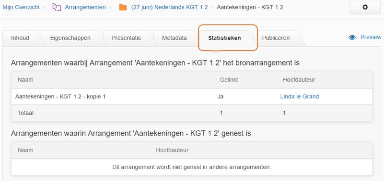This screenshot has height=181, width=384.
Task: Navigate to Mijn Overzicht breadcrumb
Action: [x=21, y=7]
